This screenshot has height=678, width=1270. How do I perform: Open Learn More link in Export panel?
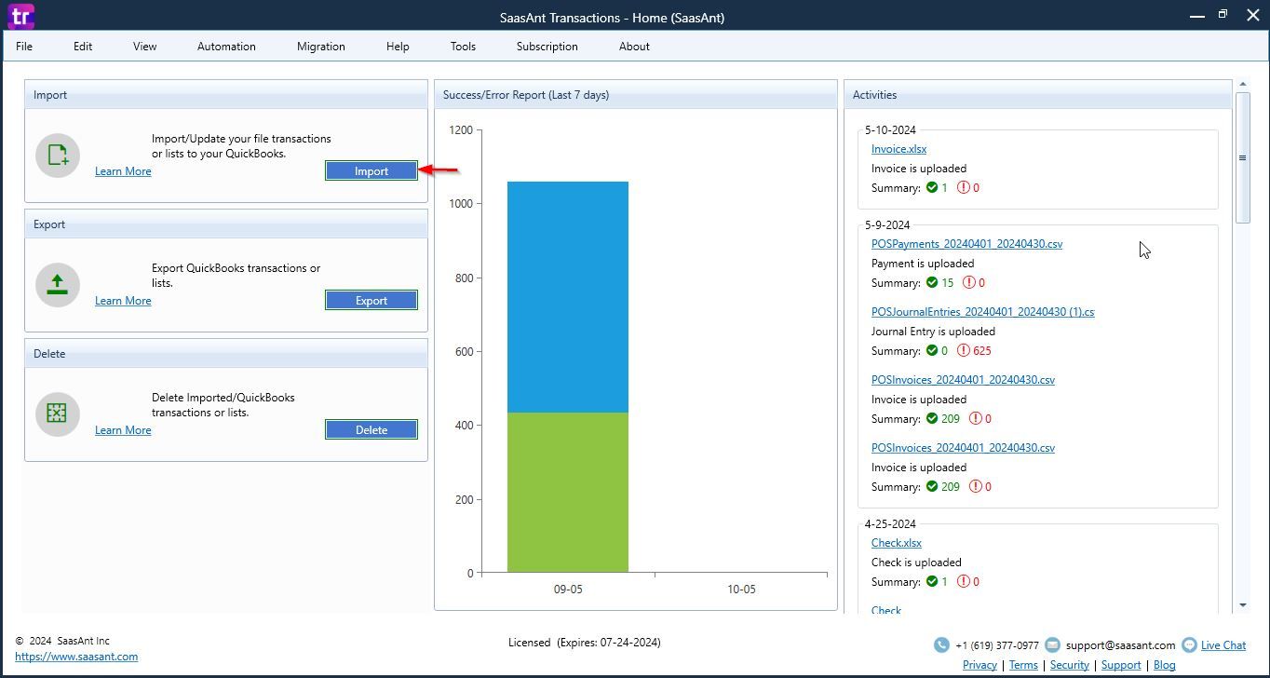point(123,301)
